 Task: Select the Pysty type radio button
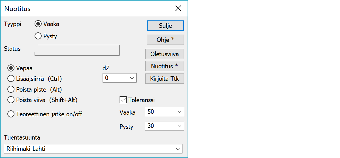pyautogui.click(x=38, y=36)
